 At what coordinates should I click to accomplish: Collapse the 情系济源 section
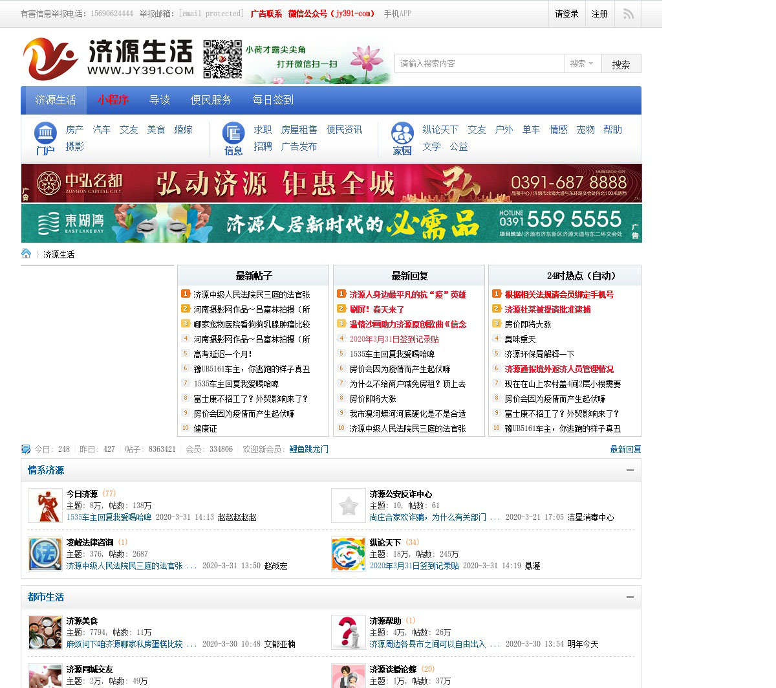630,471
